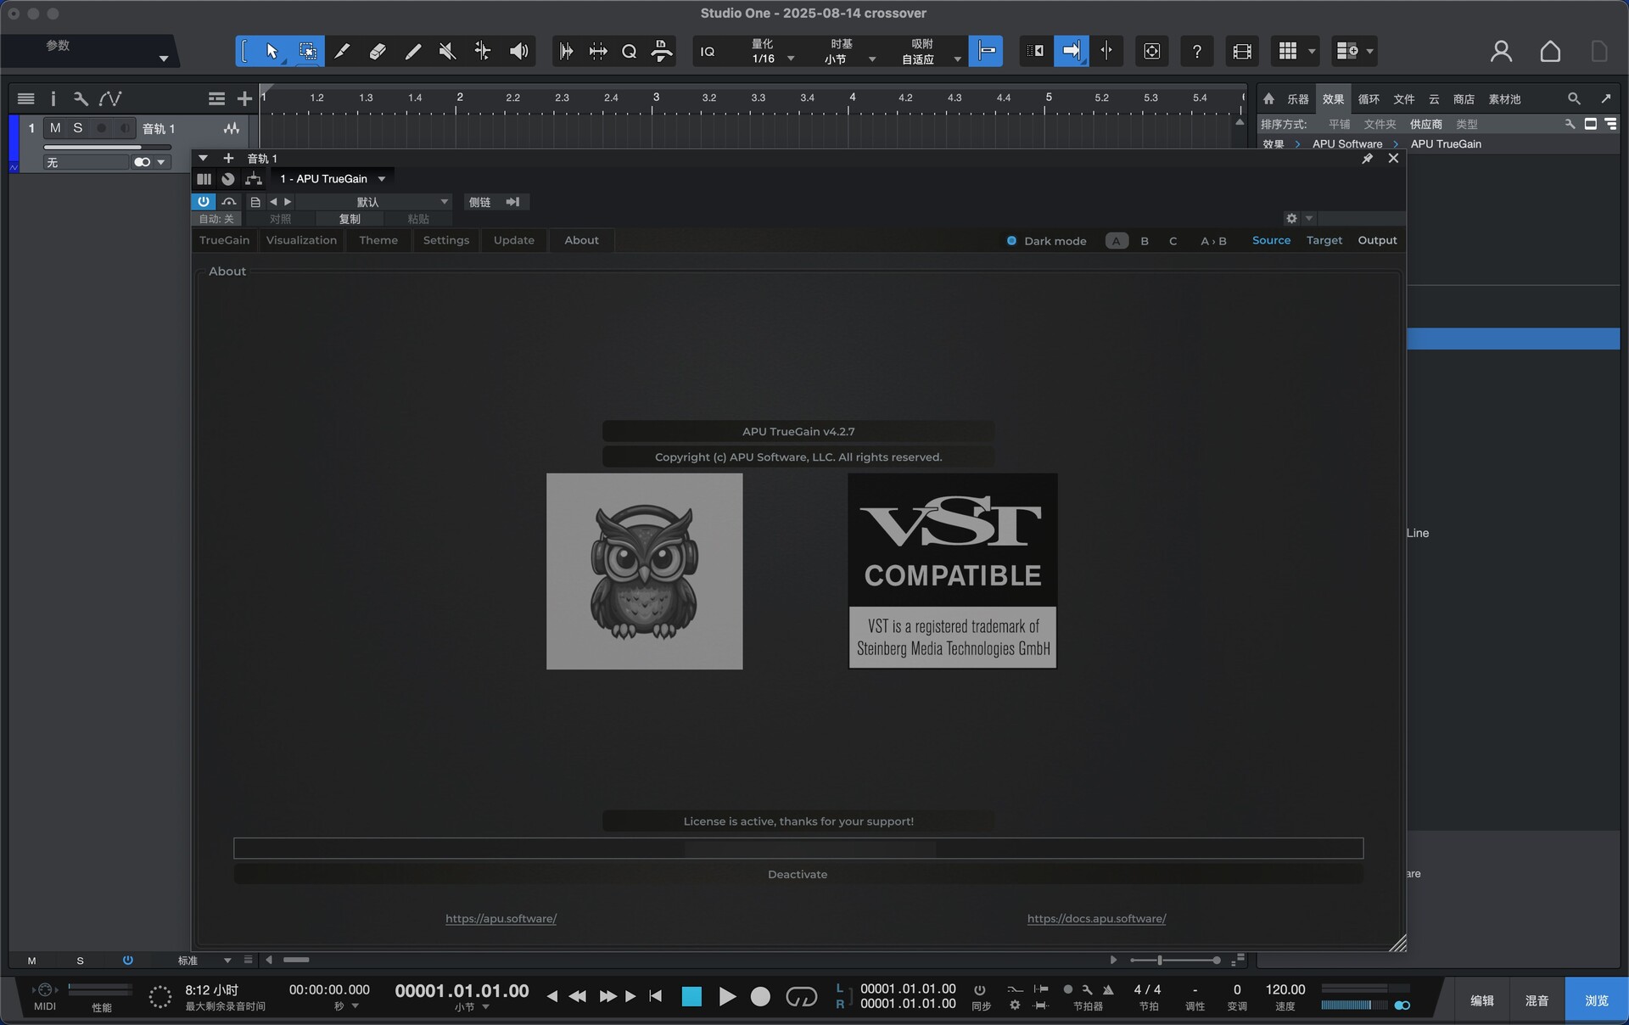
Task: Open the 参数 parameter dropdown
Action: click(89, 51)
